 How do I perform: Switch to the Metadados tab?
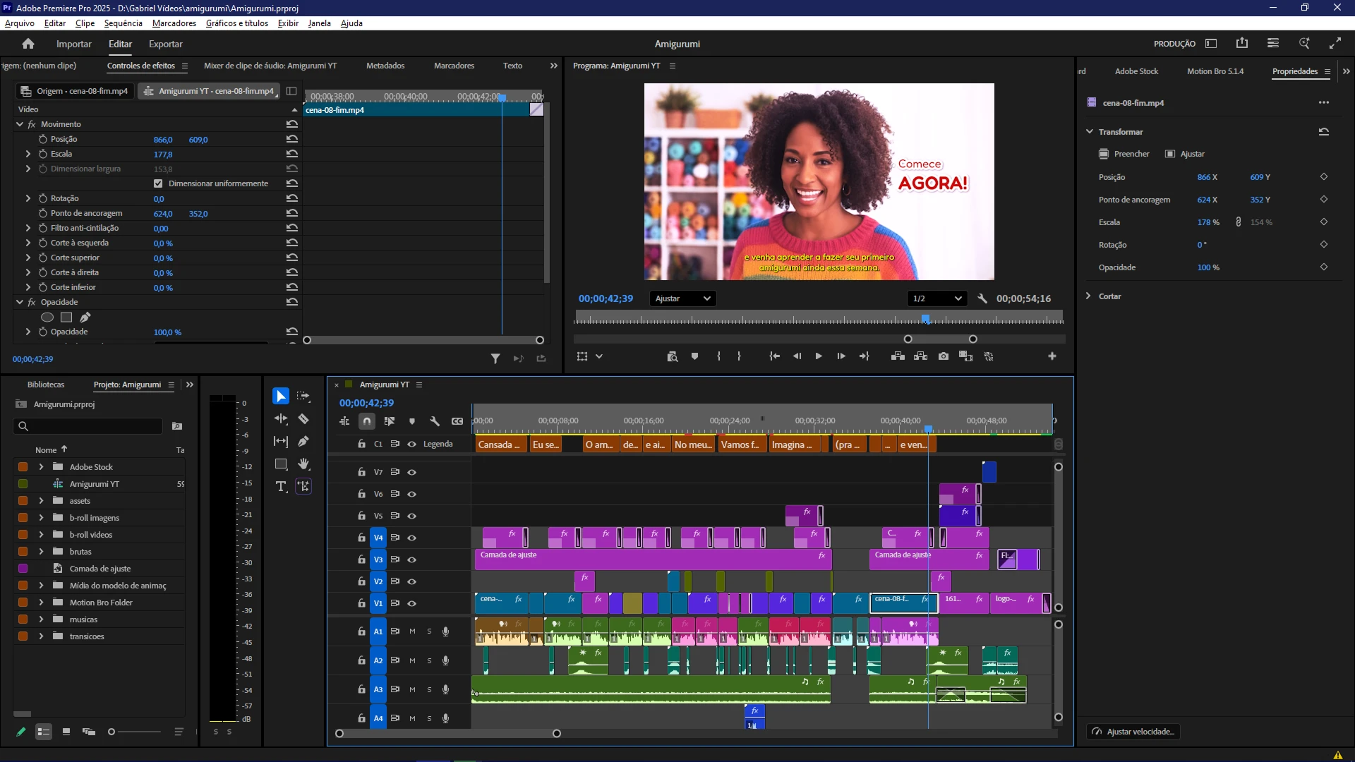pyautogui.click(x=385, y=66)
